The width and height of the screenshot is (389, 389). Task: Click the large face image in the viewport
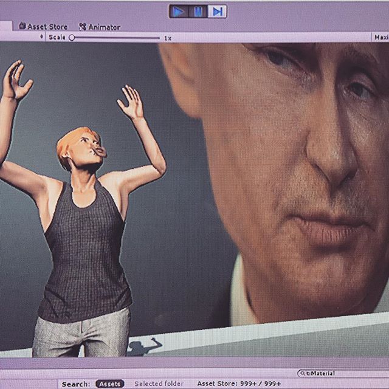click(292, 170)
